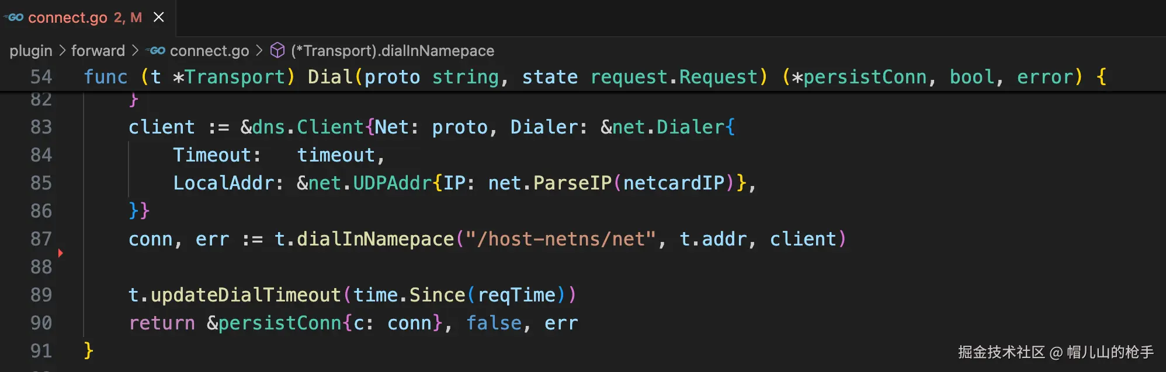Click the plugin breadcrumb folder
This screenshot has width=1166, height=372.
pyautogui.click(x=31, y=51)
